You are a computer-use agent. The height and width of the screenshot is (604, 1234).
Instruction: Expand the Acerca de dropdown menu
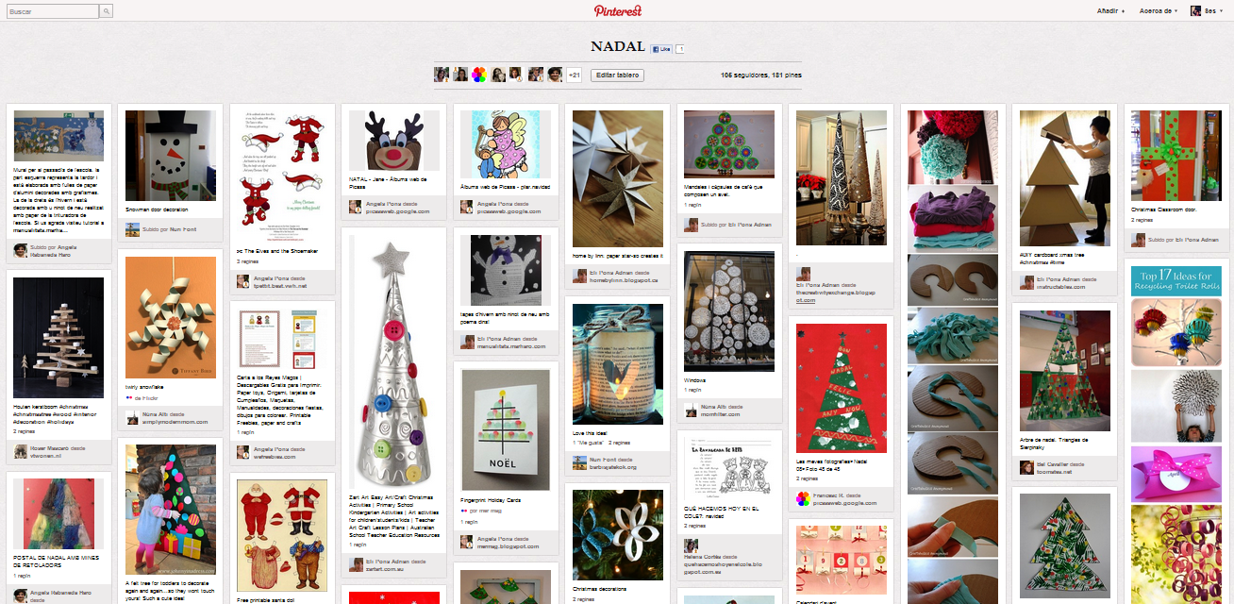tap(1159, 10)
